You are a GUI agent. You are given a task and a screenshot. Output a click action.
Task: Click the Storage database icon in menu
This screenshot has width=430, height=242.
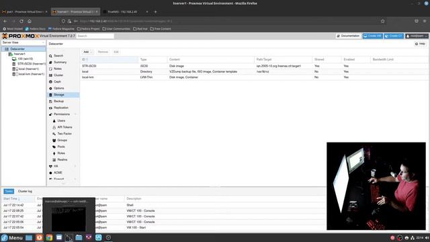coord(50,95)
